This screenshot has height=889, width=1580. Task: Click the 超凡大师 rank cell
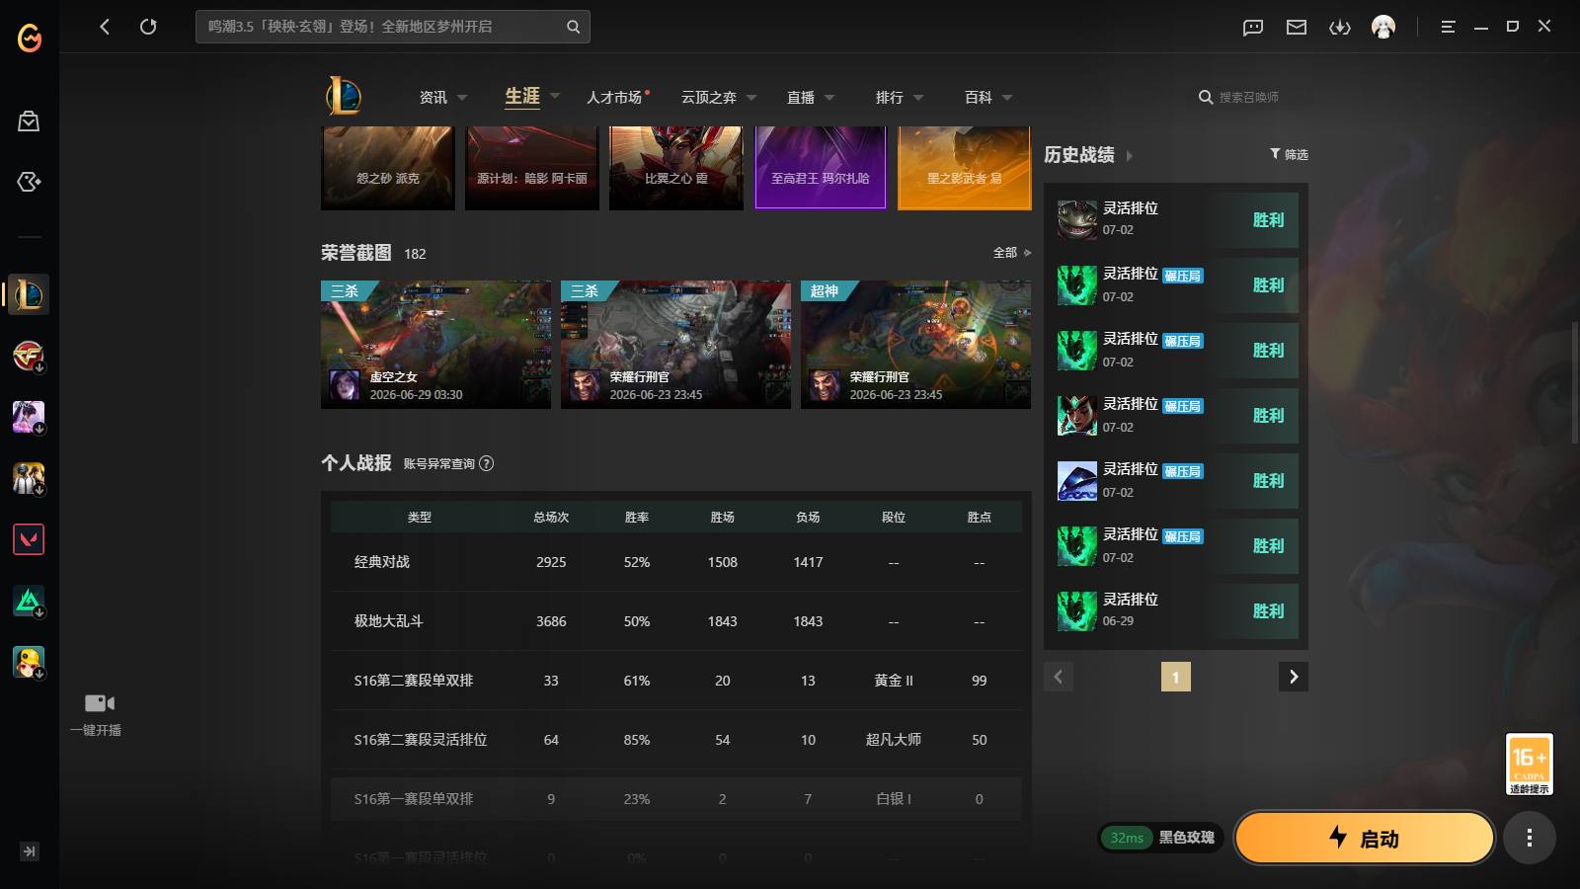tap(894, 740)
